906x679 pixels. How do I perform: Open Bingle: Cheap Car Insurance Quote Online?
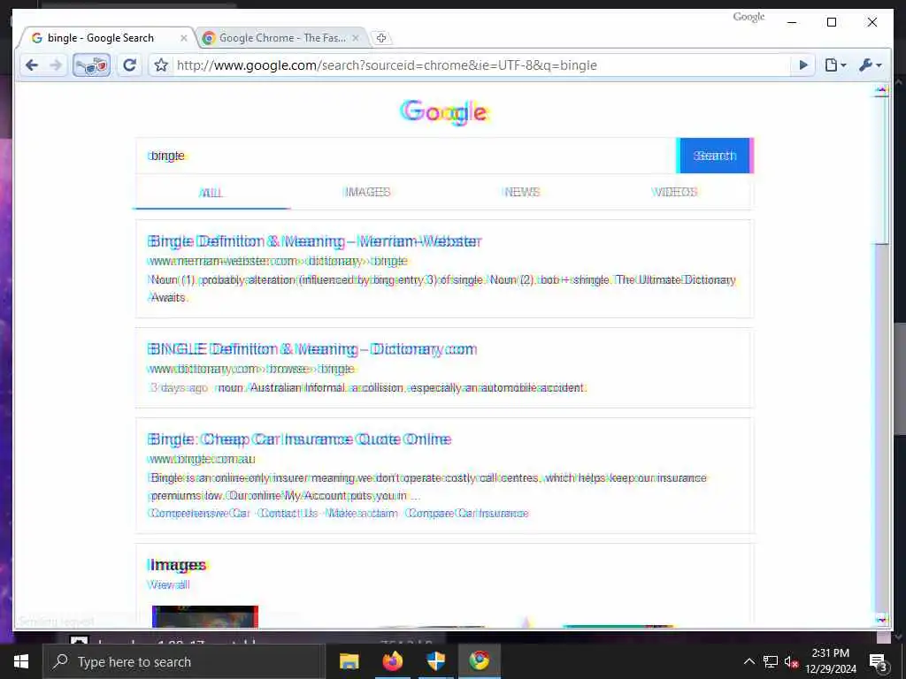coord(299,439)
